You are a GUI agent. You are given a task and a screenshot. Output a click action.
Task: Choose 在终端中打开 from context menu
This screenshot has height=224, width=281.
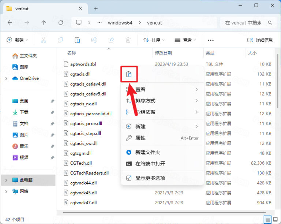click(150, 164)
